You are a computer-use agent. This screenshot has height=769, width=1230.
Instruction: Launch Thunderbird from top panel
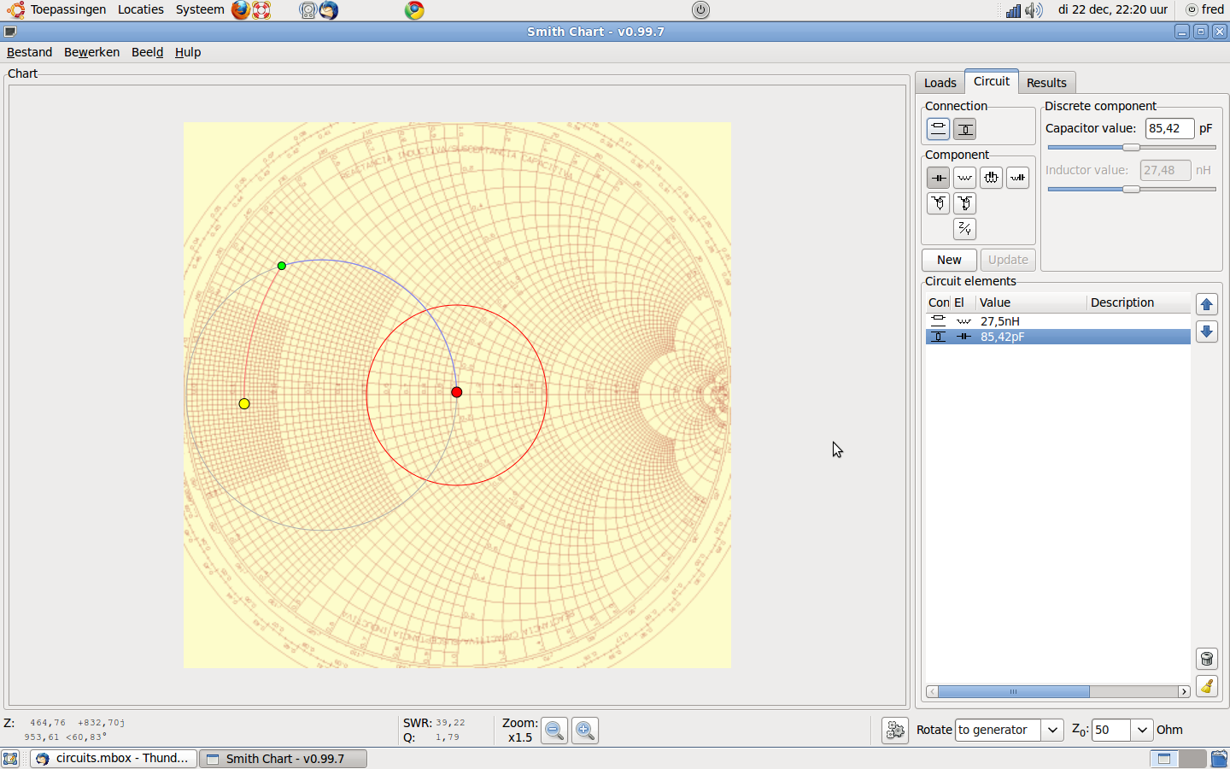329,10
